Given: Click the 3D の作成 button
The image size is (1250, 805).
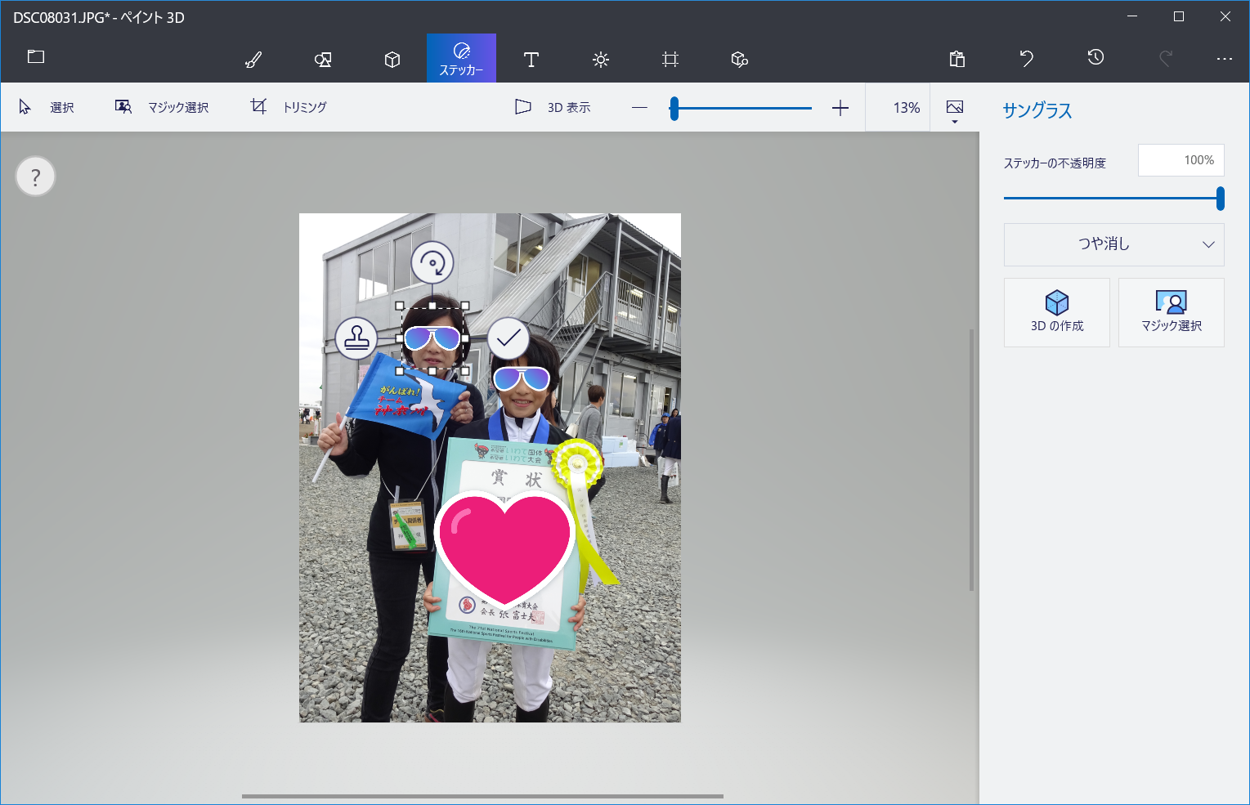Looking at the screenshot, I should [1056, 312].
